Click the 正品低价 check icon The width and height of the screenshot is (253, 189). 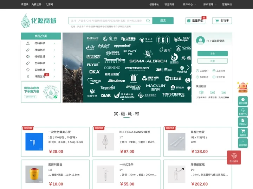point(197,71)
